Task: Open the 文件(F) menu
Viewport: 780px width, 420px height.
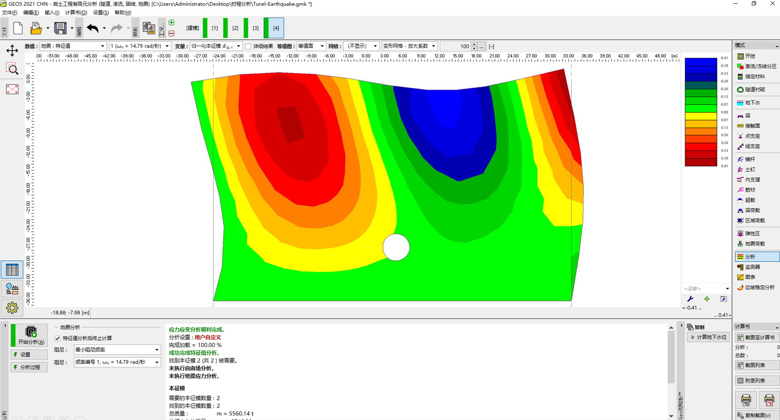Action: (10, 13)
